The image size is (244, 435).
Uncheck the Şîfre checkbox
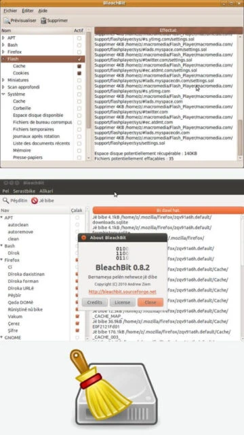pyautogui.click(x=77, y=330)
